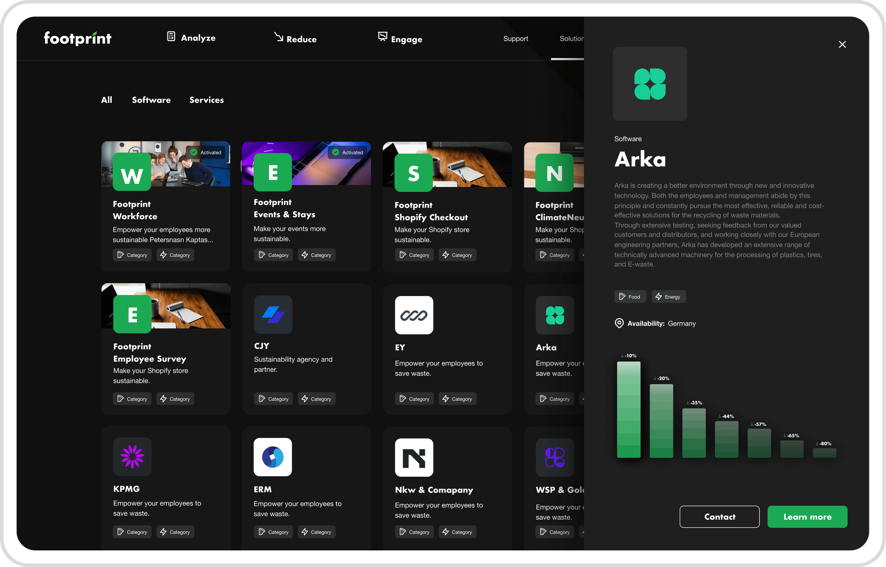Click the -44% chart bar
This screenshot has width=886, height=567.
click(727, 439)
